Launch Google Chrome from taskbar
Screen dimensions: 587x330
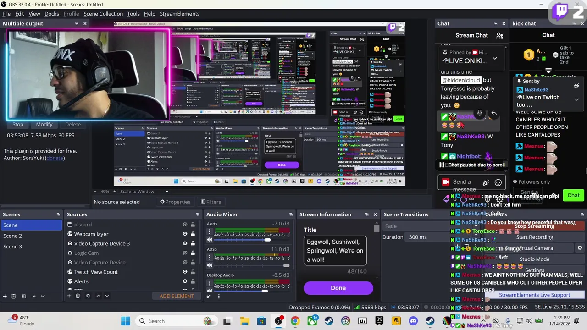coord(295,321)
